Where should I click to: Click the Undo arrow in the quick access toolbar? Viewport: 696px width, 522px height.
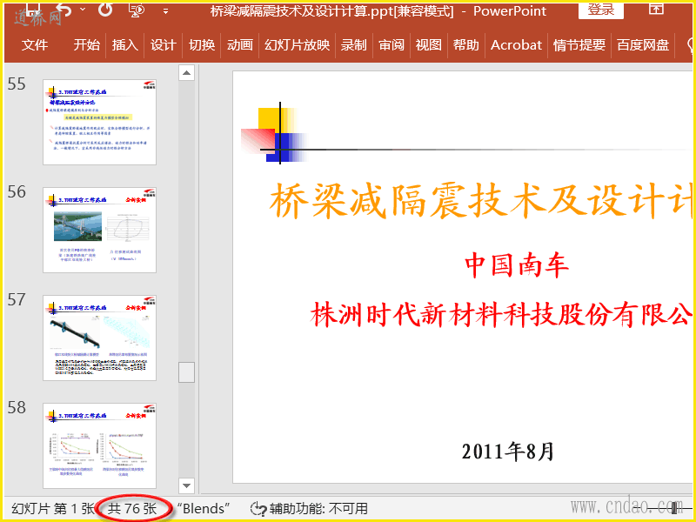tap(64, 10)
